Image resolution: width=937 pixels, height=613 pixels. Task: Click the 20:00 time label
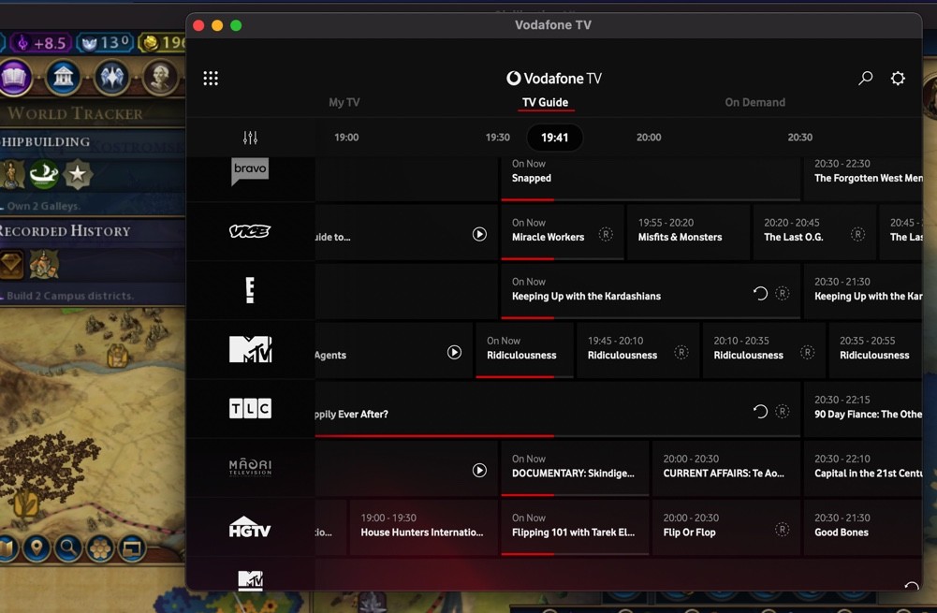tap(649, 138)
